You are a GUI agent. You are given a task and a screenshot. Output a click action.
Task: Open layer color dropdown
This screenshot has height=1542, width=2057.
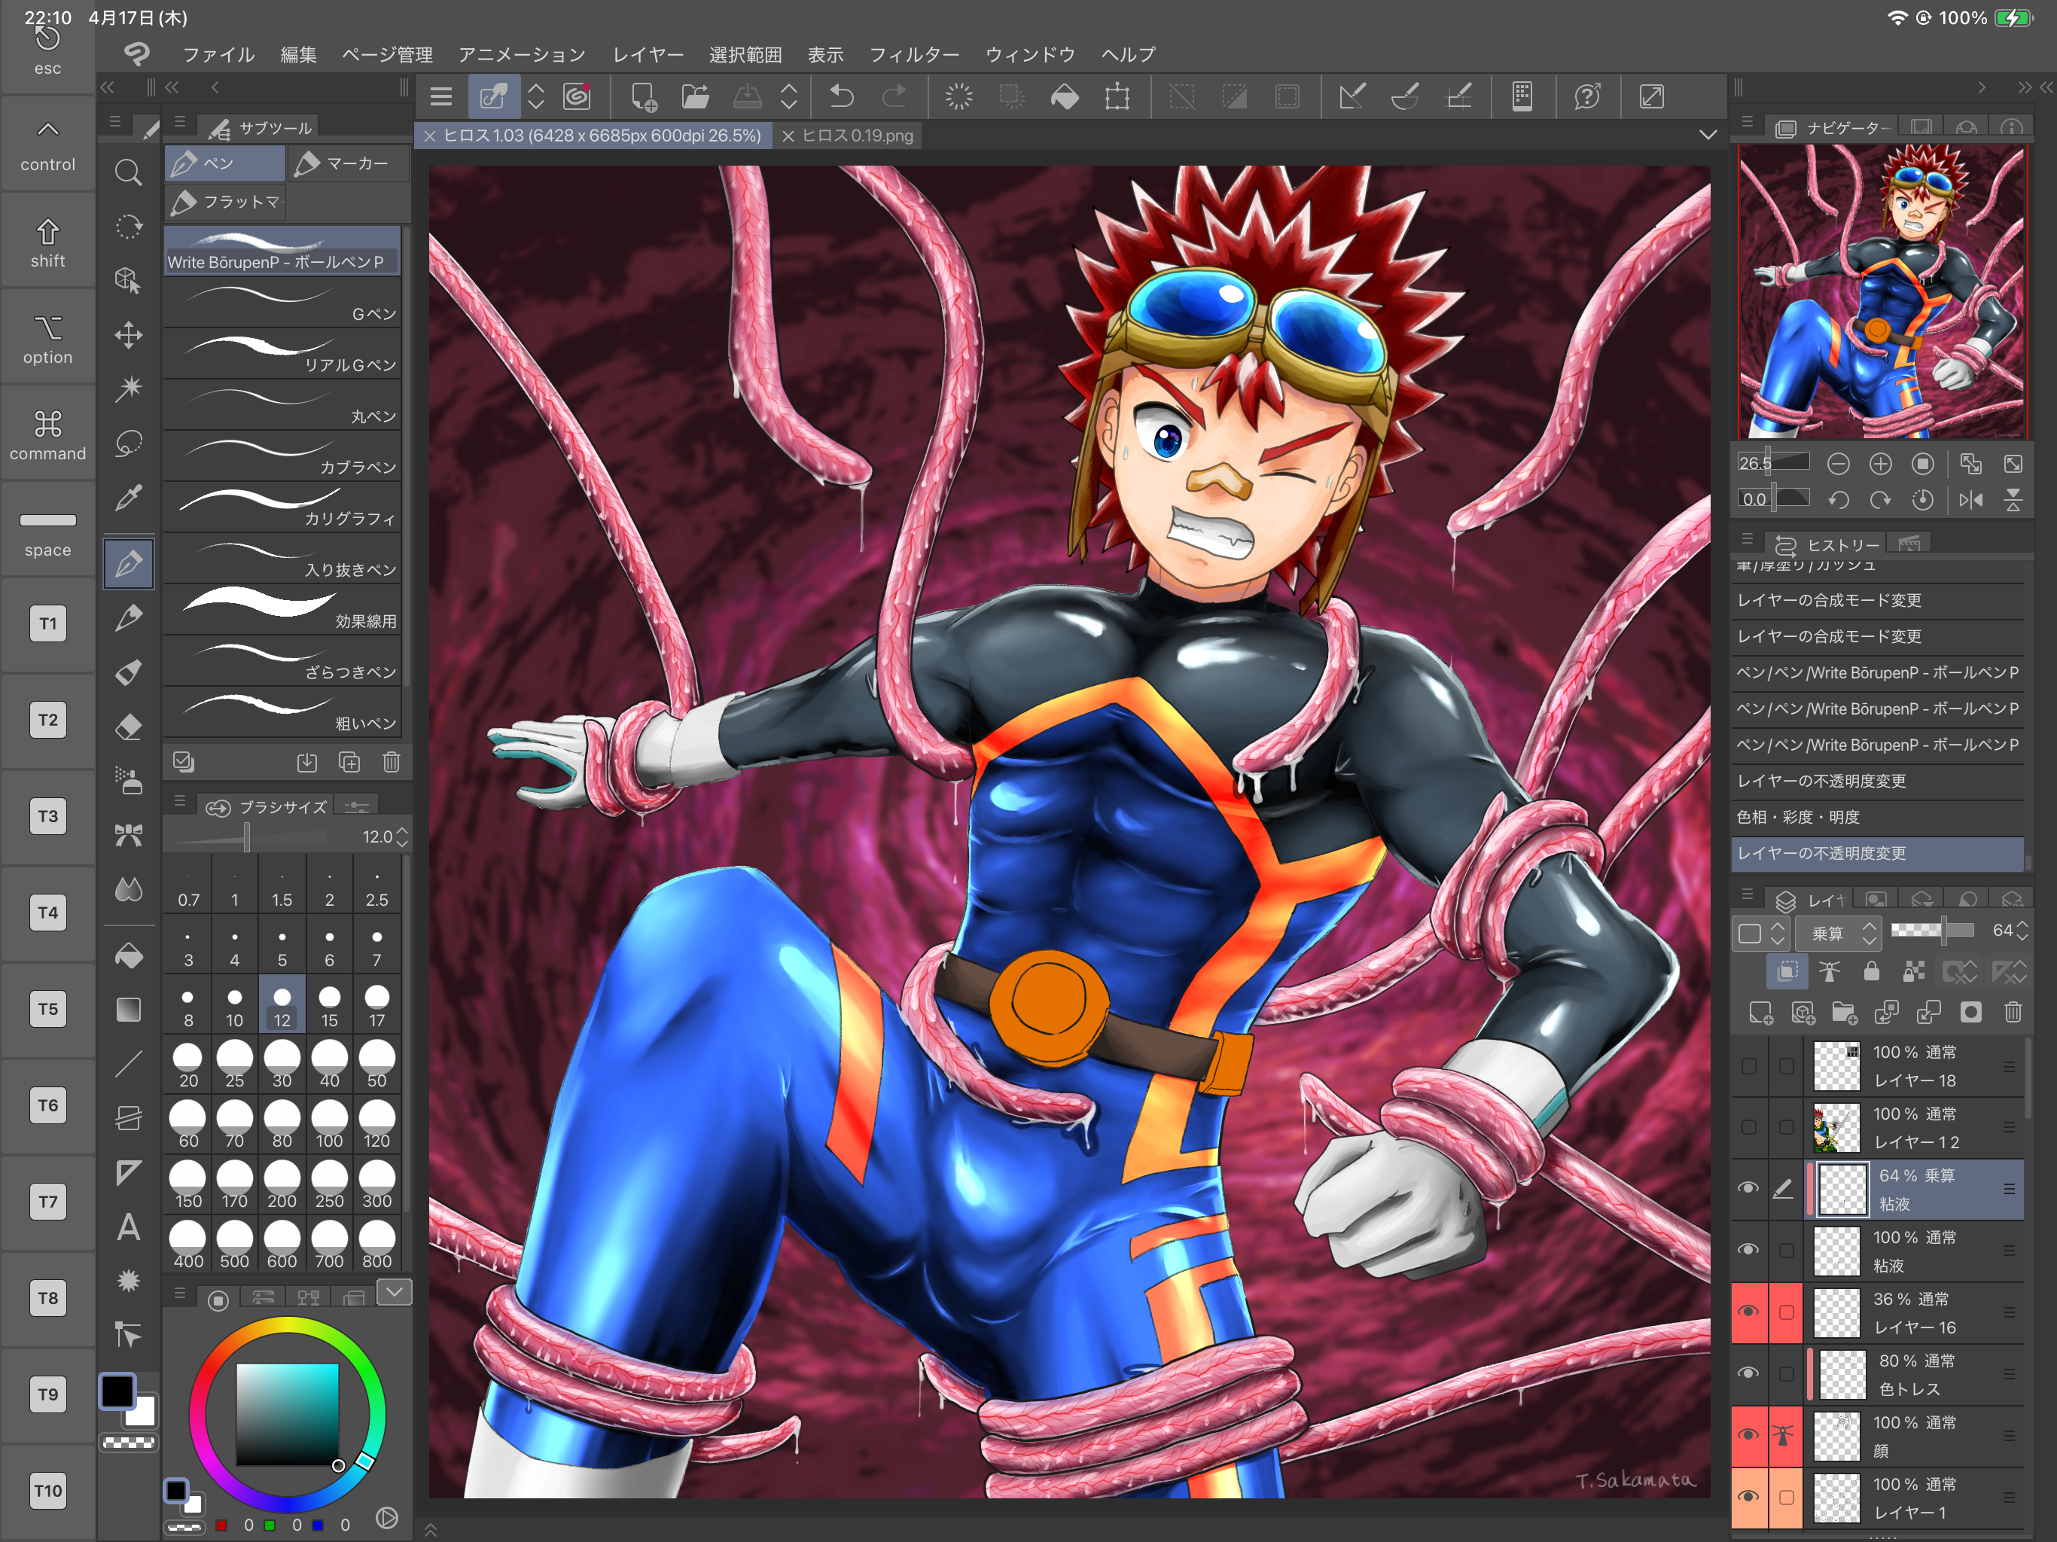[1760, 933]
